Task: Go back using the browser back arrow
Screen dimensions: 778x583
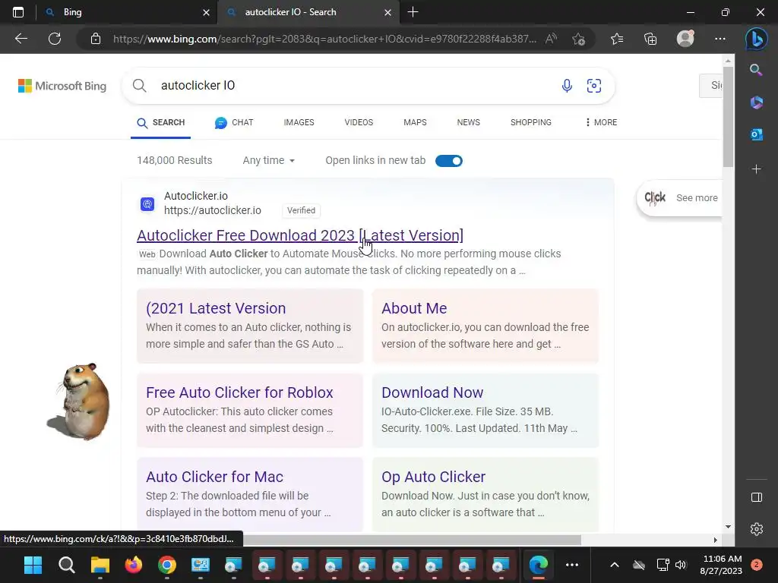Action: [21, 39]
